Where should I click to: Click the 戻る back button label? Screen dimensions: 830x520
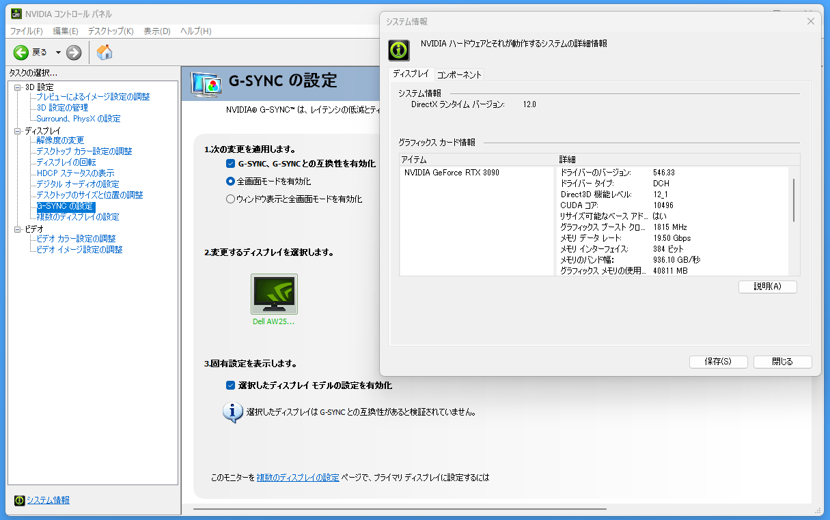pyautogui.click(x=40, y=53)
